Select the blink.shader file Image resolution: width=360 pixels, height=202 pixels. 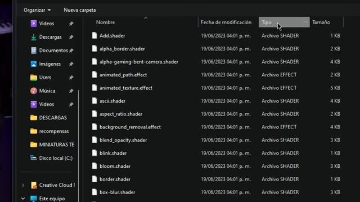(113, 153)
